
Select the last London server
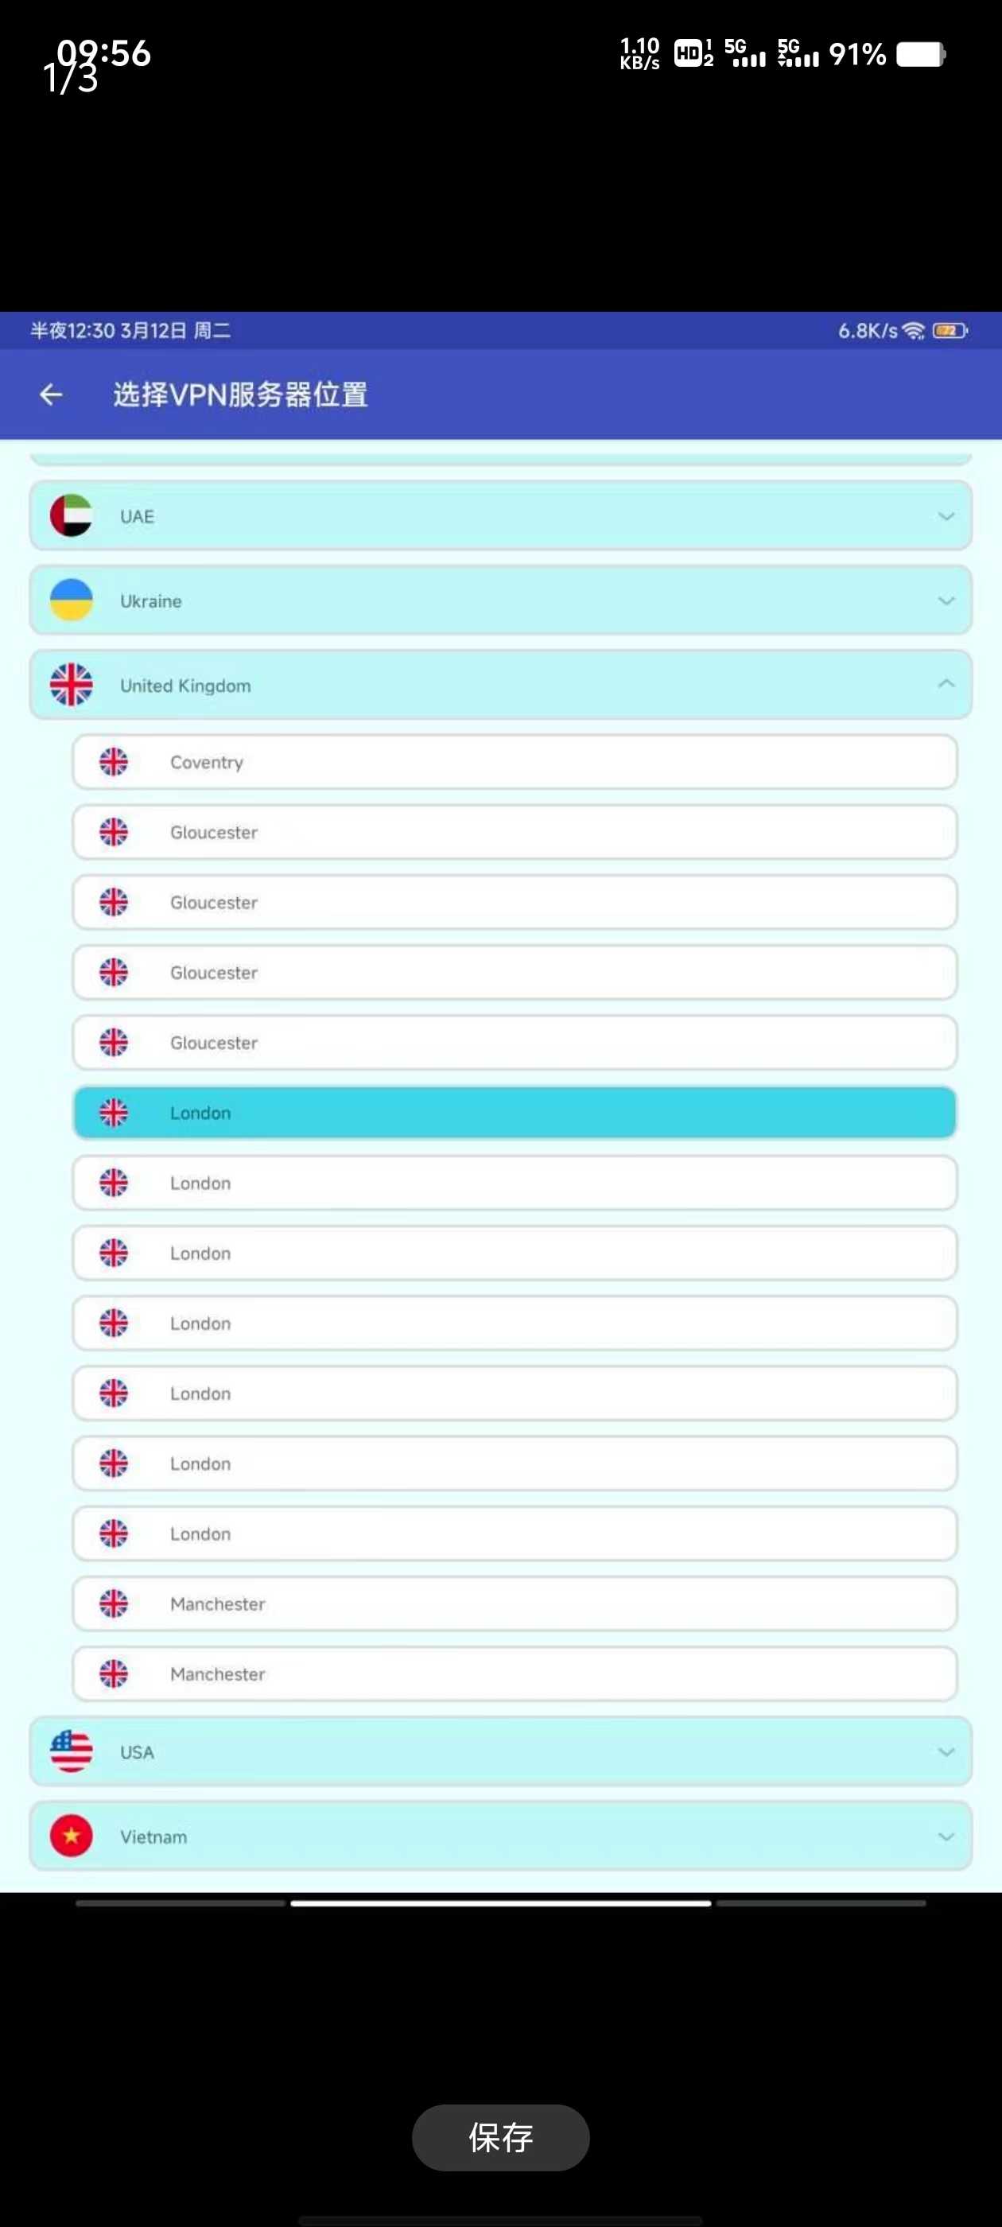tap(515, 1533)
